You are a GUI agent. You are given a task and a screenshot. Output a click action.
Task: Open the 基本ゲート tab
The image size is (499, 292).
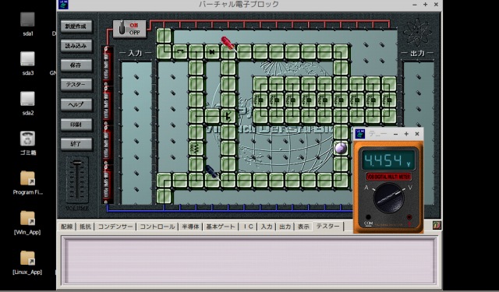tap(221, 227)
